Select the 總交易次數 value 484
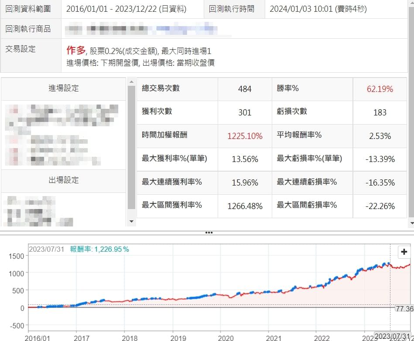 pyautogui.click(x=245, y=89)
